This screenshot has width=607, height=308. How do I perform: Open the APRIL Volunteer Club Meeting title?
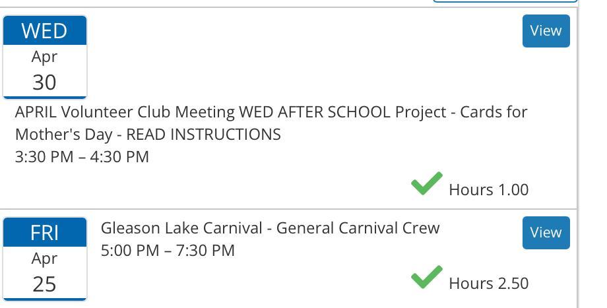click(x=271, y=112)
